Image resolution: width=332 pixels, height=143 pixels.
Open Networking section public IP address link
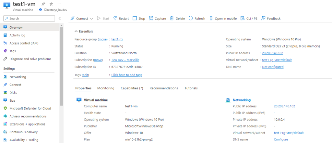(x=284, y=106)
